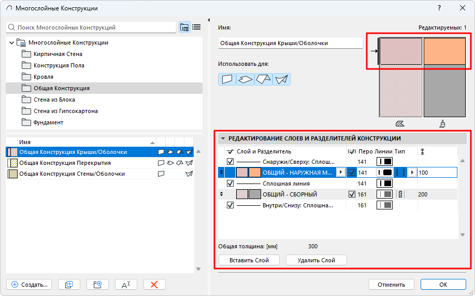Click Отменить button
The height and width of the screenshot is (296, 475).
click(392, 285)
